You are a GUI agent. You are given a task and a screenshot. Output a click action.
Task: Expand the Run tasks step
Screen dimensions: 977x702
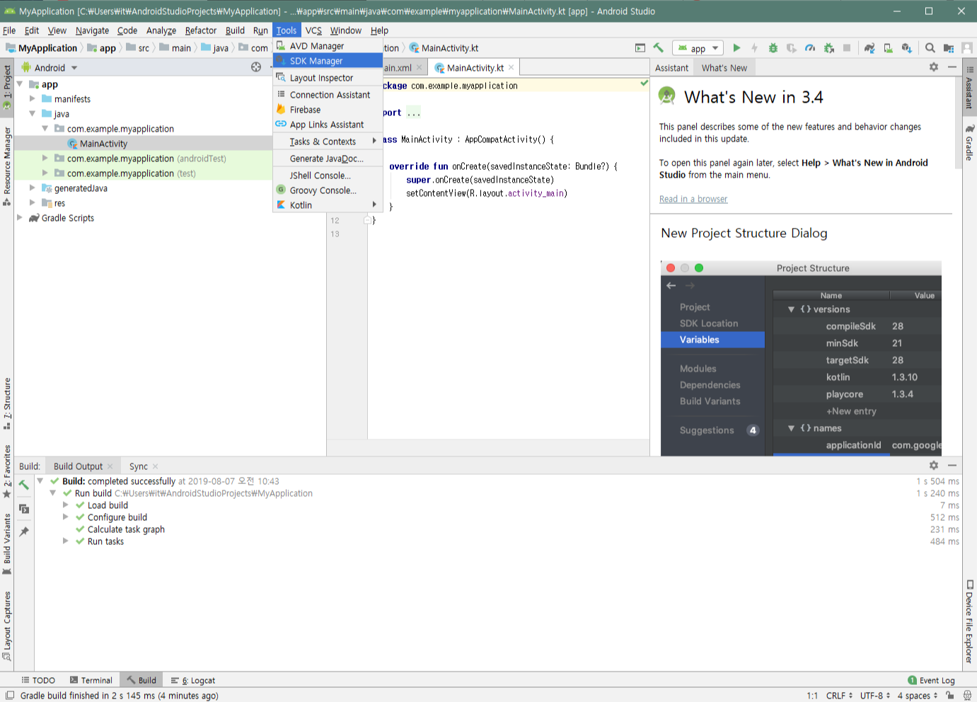pyautogui.click(x=66, y=541)
